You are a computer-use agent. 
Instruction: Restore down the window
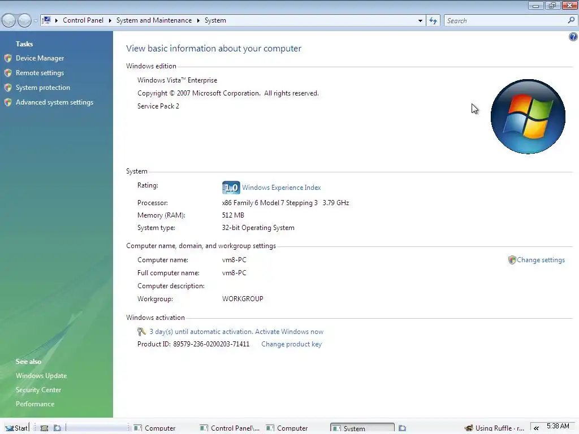click(552, 6)
